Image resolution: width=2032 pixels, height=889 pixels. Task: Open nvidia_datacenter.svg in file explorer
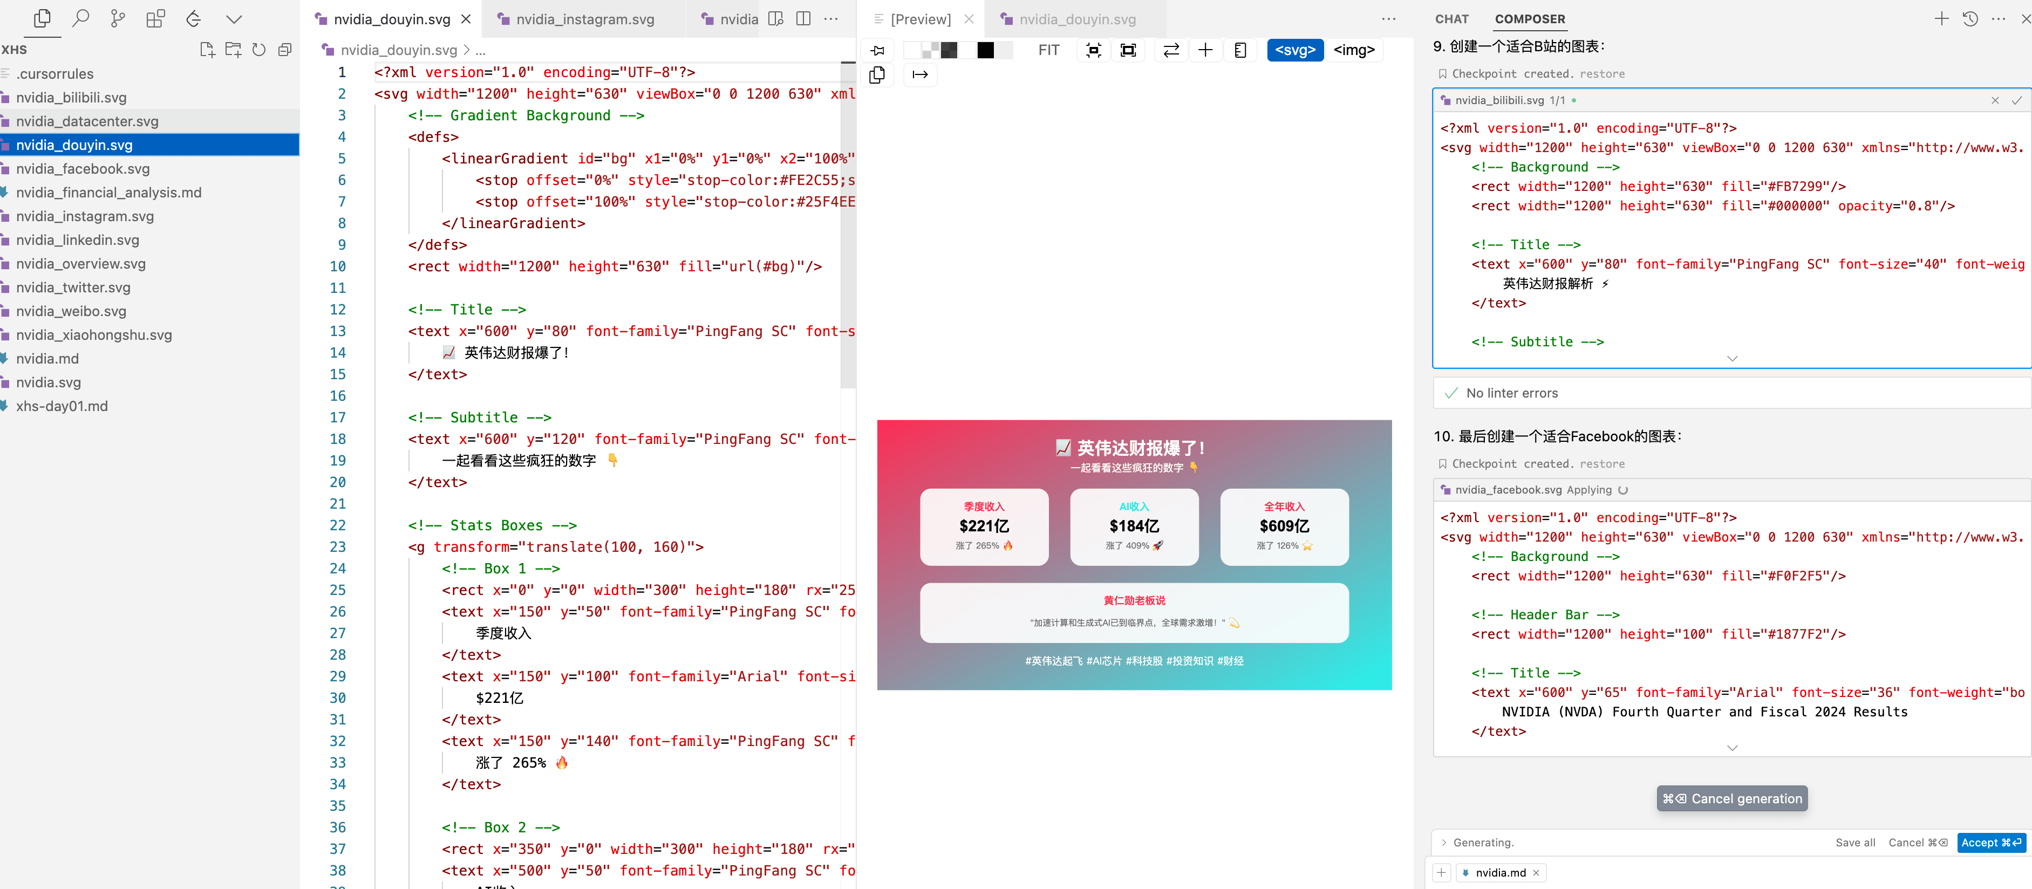(150, 121)
